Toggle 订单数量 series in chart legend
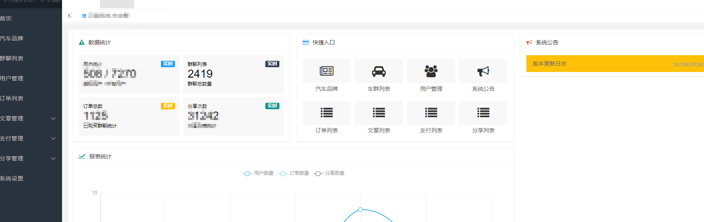This screenshot has height=222, width=704. pos(294,173)
